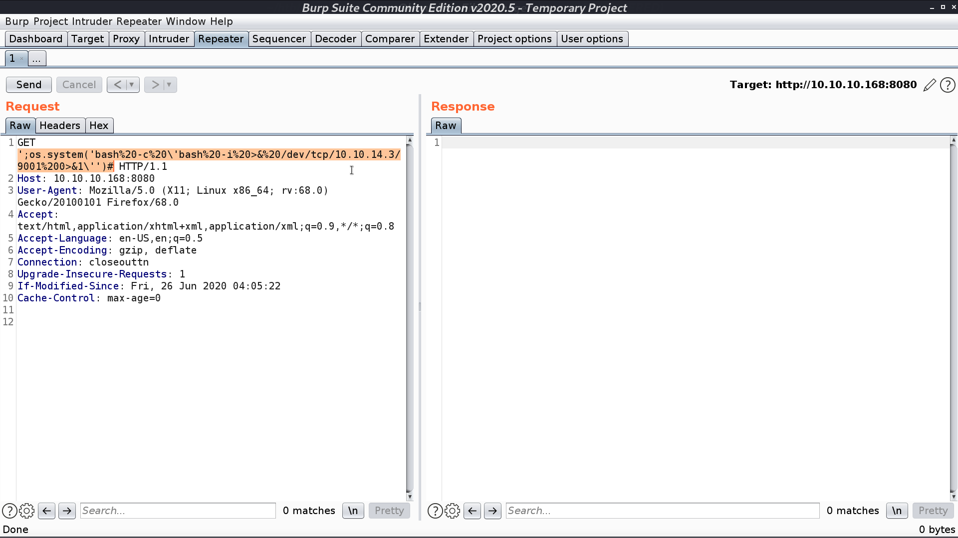
Task: Open the Intruder menu
Action: pyautogui.click(x=92, y=21)
